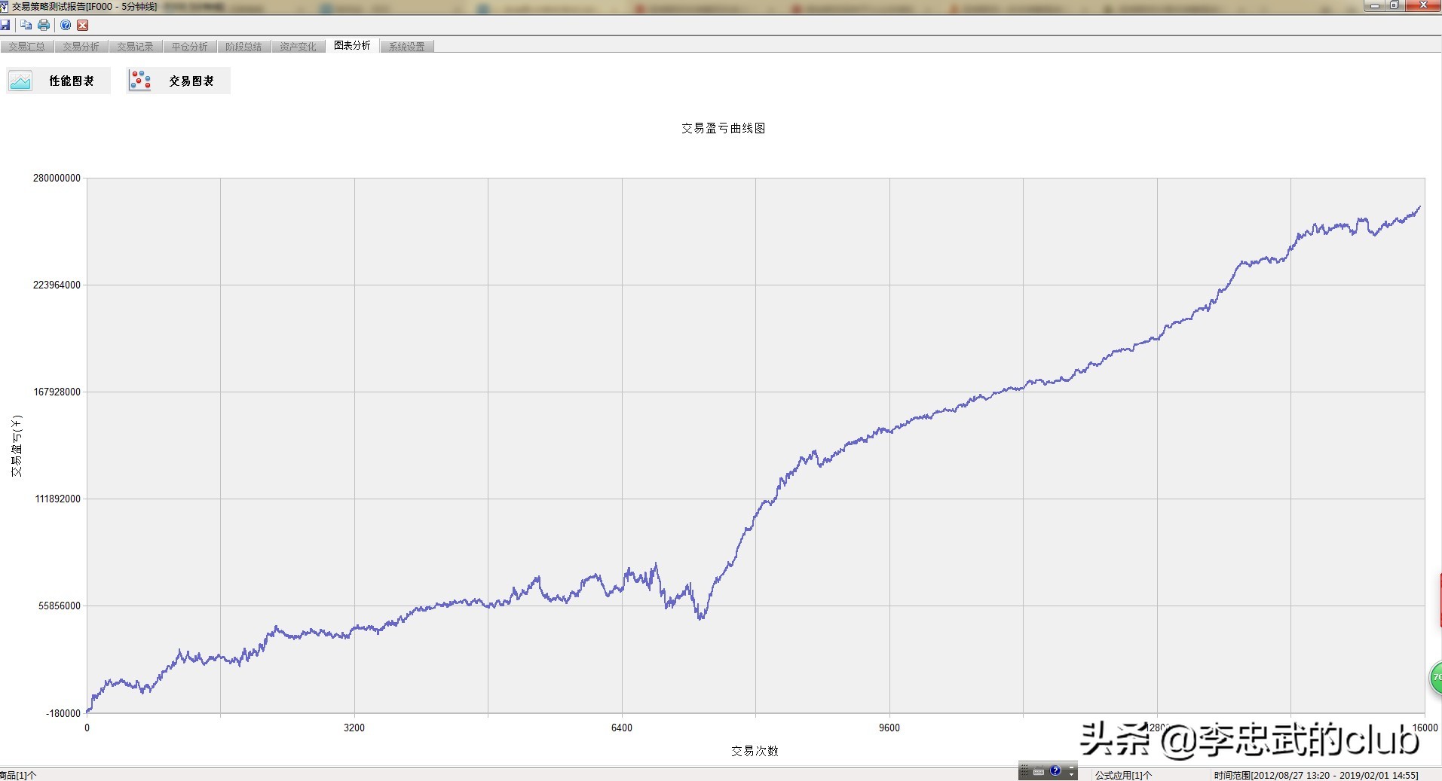Click the y-axis value 223964000
Viewport: 1442px width, 781px height.
click(57, 285)
